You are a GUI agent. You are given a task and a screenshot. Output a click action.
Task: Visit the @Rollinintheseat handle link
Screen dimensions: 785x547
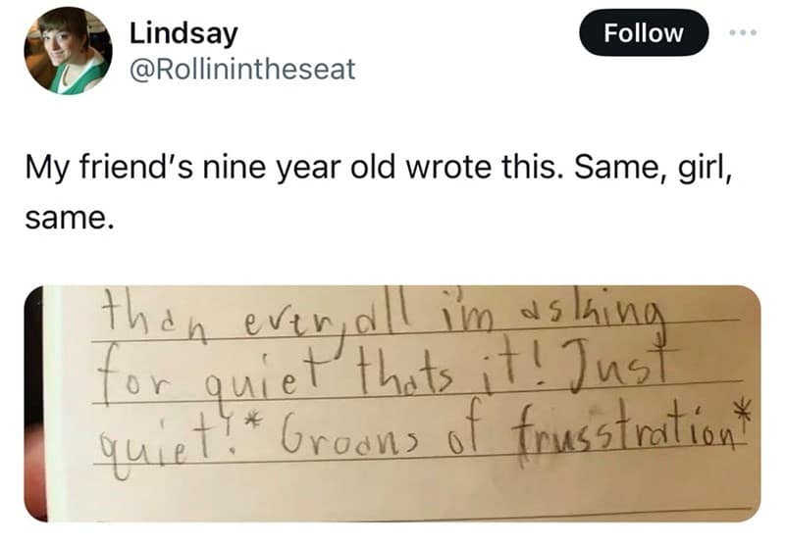coord(241,69)
